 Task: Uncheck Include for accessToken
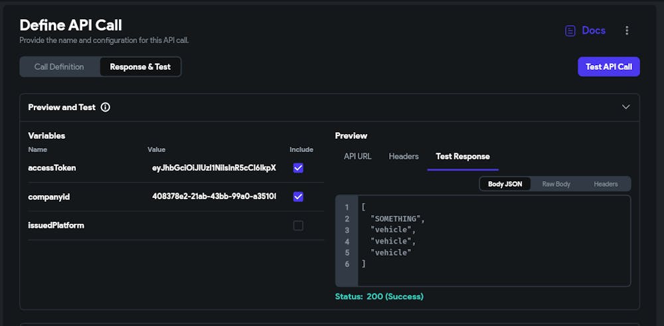point(298,168)
